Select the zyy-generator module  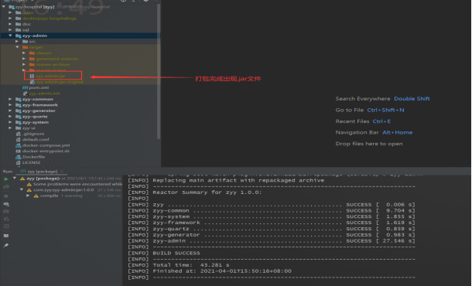coord(39,111)
